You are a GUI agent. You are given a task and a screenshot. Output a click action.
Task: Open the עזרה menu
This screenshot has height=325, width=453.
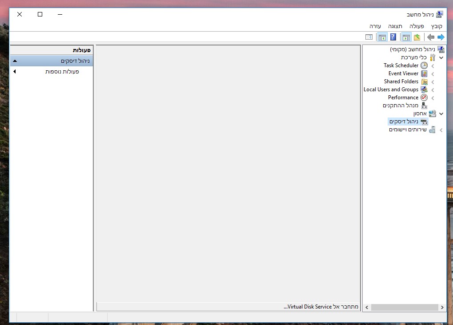tap(375, 26)
